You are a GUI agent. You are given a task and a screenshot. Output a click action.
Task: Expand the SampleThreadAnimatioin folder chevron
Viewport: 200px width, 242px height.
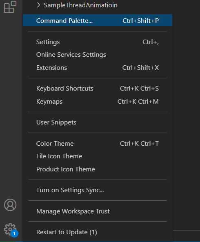pyautogui.click(x=38, y=5)
